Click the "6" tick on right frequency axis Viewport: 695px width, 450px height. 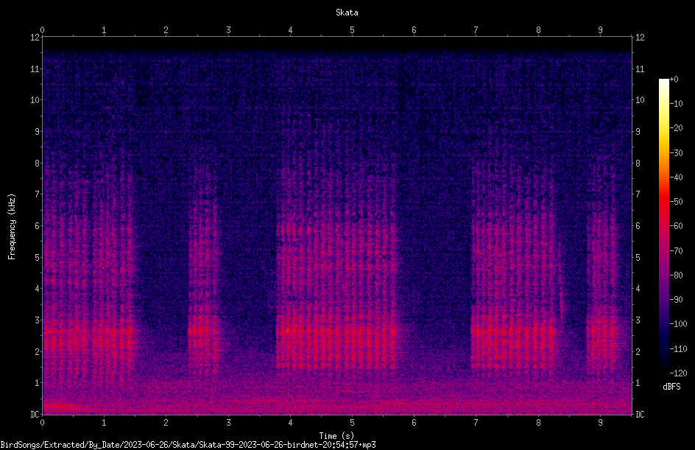click(x=638, y=226)
